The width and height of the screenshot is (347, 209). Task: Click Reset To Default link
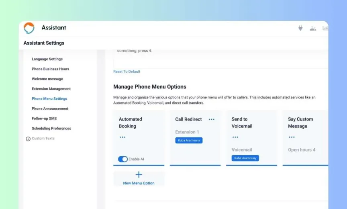tap(127, 72)
